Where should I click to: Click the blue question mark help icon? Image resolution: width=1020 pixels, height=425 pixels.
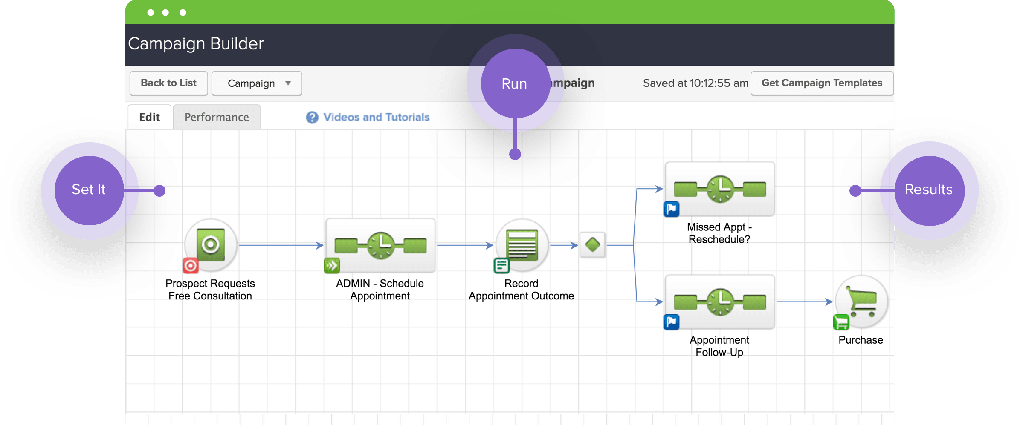pos(312,118)
